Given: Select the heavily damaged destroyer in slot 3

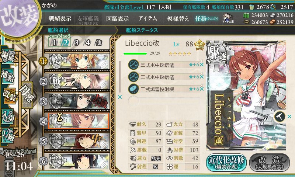Looking at the screenshot, I should click(x=77, y=101).
